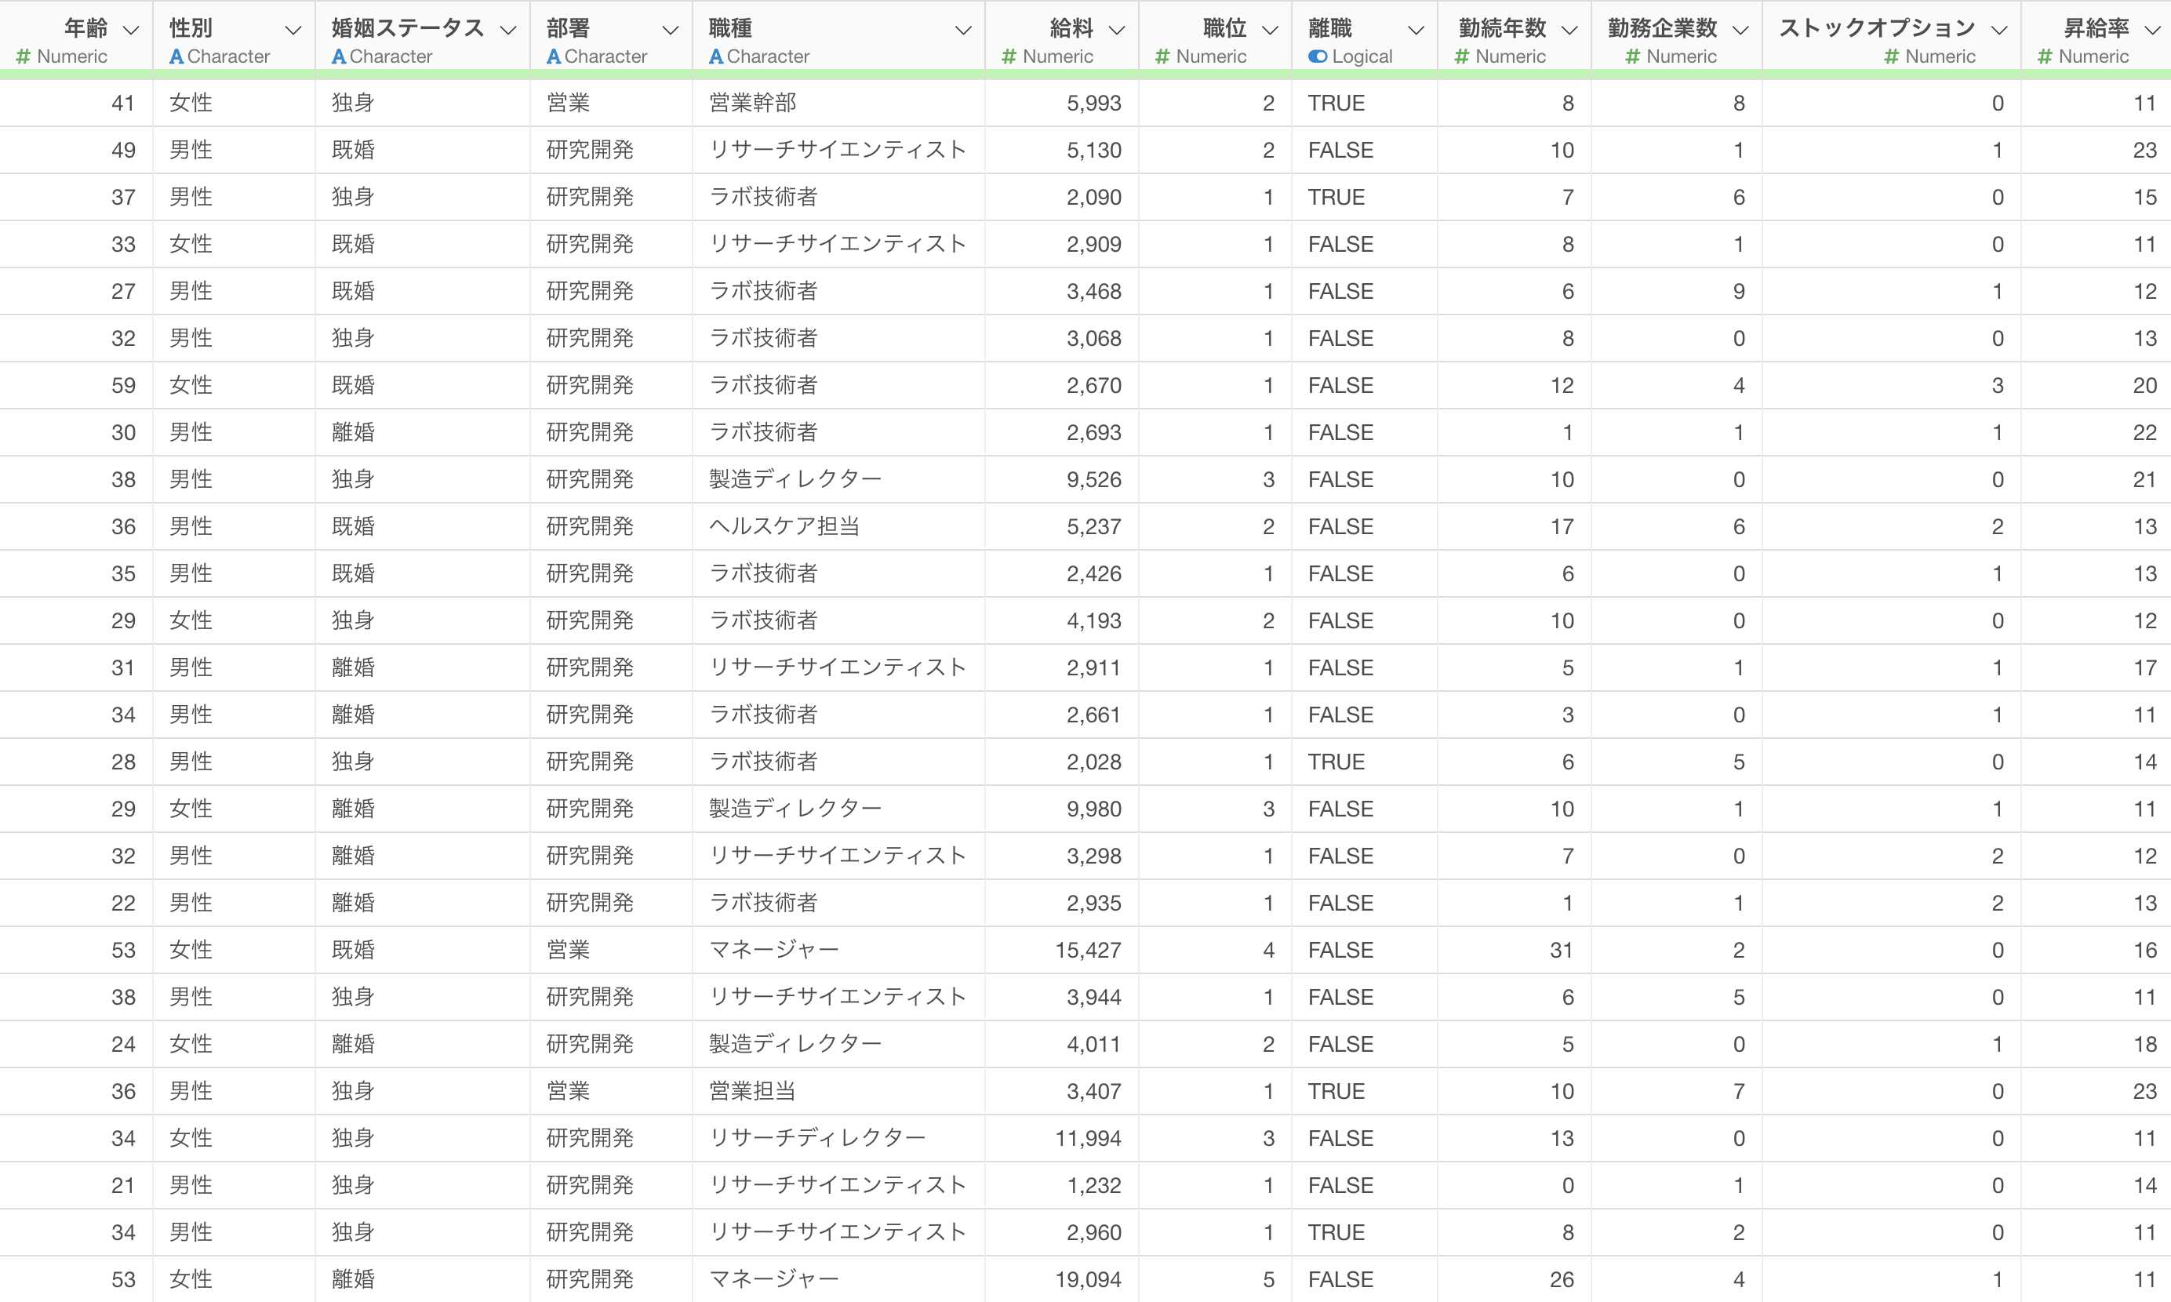This screenshot has height=1302, width=2171.
Task: Expand the 昇給率 column dropdown arrow
Action: click(2151, 30)
